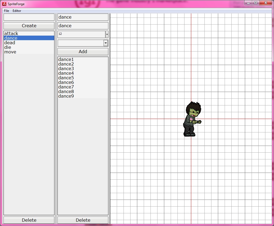Click the first 'dance' text field
The image size is (274, 226).
click(83, 17)
